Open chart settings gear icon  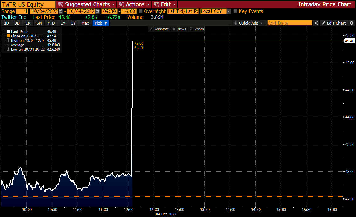tap(352, 23)
